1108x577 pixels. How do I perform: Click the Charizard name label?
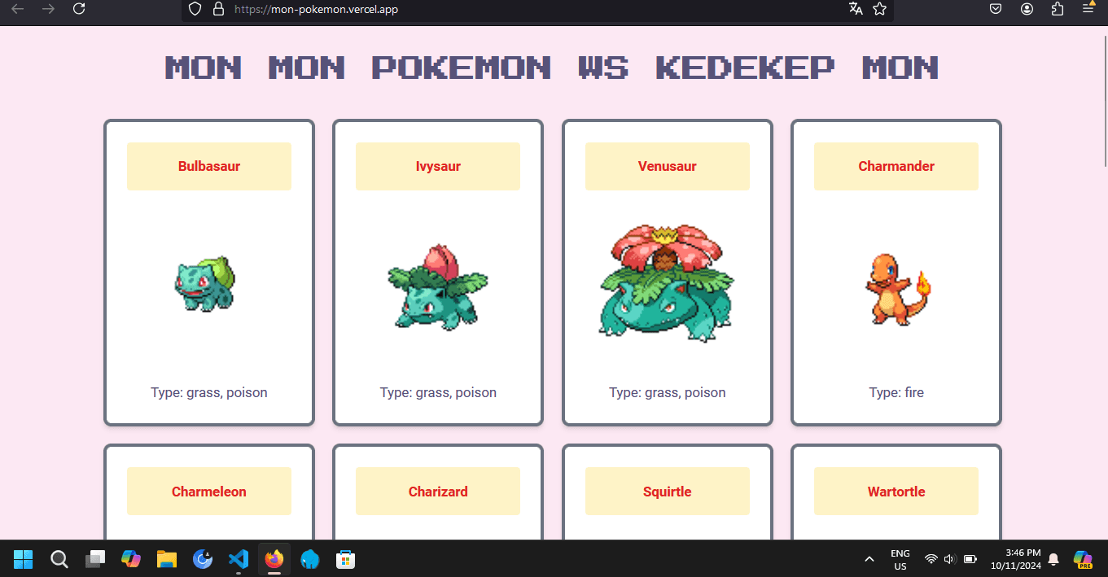pyautogui.click(x=438, y=492)
